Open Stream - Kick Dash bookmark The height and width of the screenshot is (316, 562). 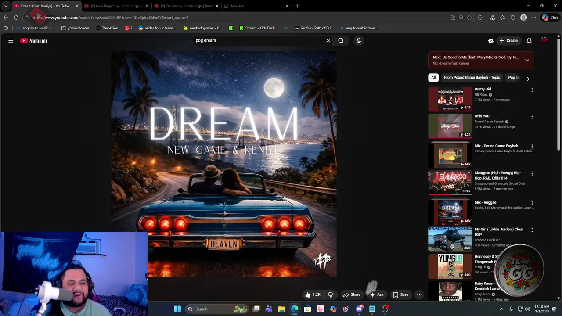point(258,28)
